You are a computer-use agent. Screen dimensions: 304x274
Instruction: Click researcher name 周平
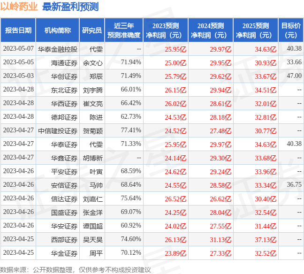pyautogui.click(x=96, y=253)
